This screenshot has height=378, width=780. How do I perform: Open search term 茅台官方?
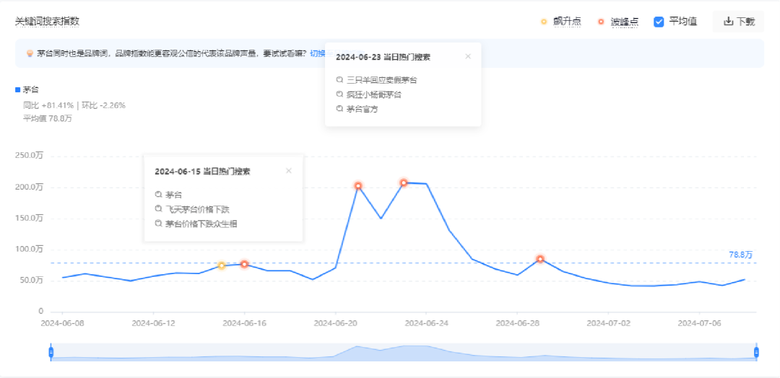pos(362,109)
